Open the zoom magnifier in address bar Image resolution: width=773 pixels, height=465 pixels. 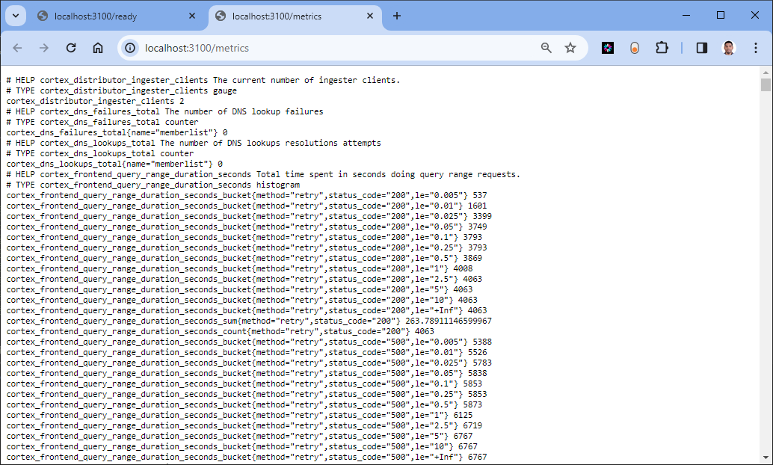click(x=546, y=48)
